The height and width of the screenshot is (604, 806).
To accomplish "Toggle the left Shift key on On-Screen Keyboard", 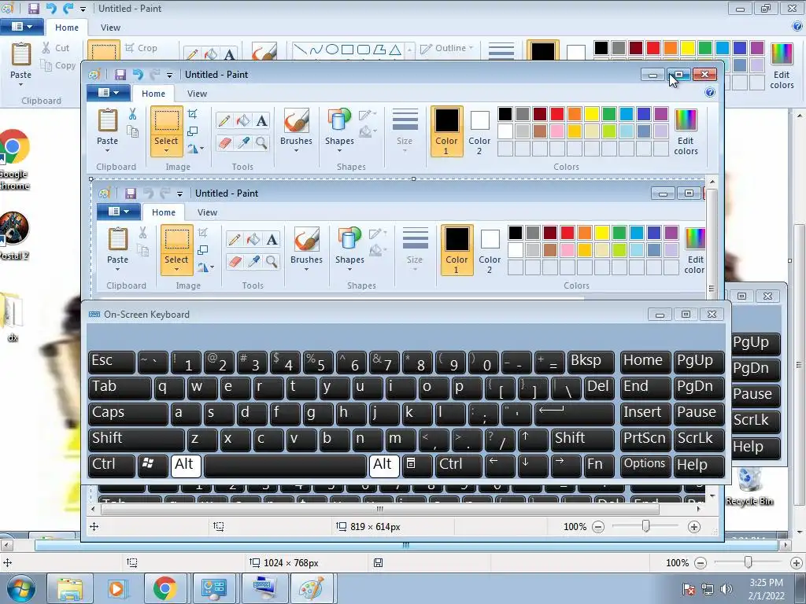I will pos(136,439).
